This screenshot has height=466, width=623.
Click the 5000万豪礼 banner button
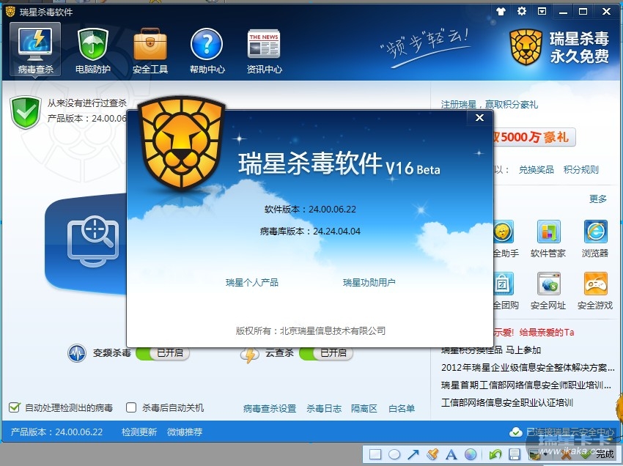point(534,137)
